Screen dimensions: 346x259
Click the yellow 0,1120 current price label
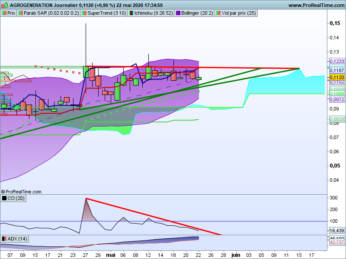click(337, 77)
